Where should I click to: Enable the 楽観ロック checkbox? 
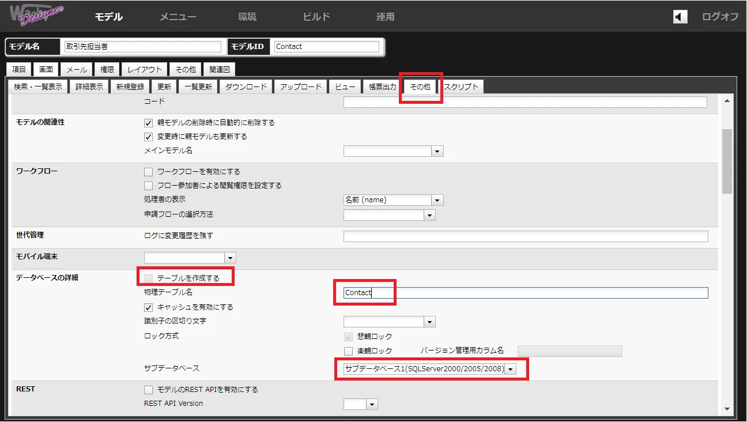[348, 351]
